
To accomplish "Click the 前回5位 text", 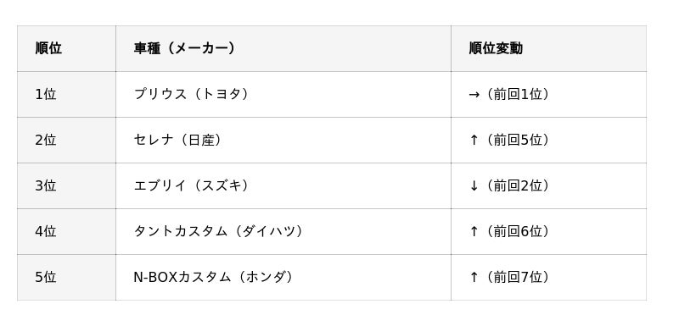I will [518, 140].
